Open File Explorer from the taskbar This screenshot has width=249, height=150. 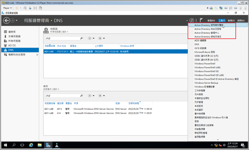[39, 145]
